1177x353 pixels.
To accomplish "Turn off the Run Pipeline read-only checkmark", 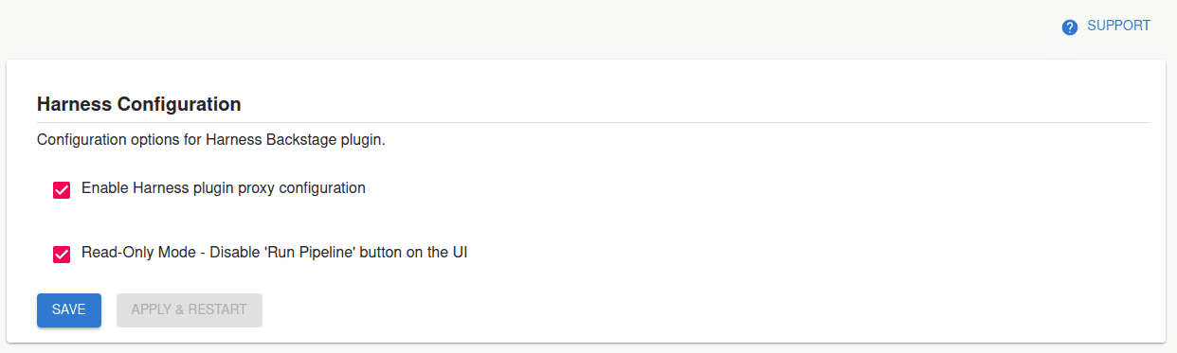I will (x=62, y=255).
